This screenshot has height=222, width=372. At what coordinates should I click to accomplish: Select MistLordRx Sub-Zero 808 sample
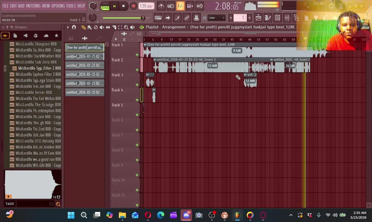pos(36,62)
